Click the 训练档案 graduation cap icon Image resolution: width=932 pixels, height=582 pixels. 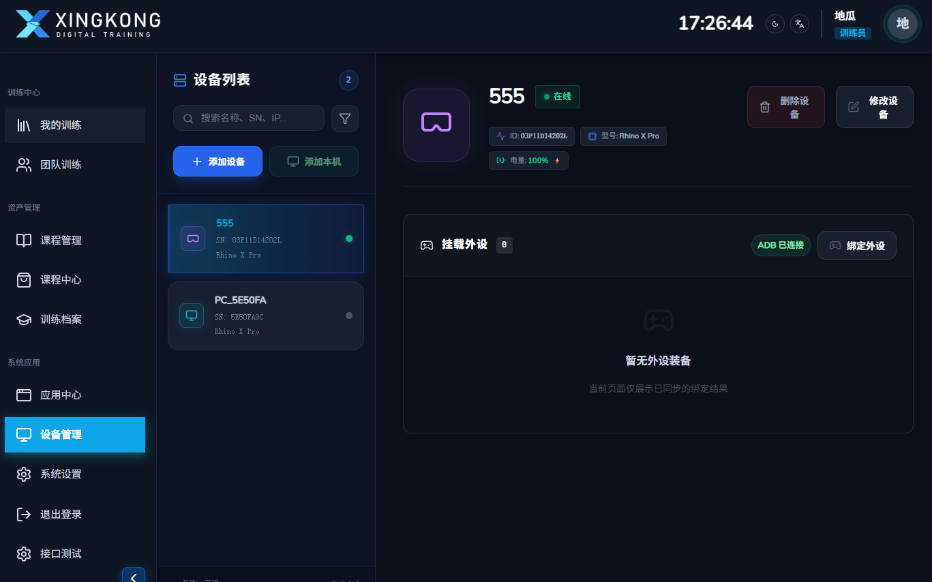(24, 320)
